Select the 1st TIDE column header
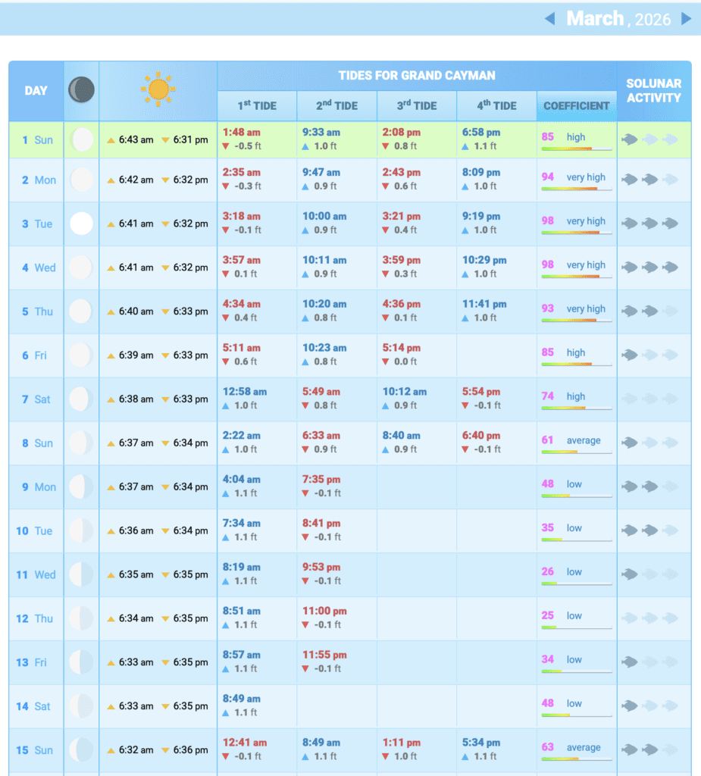This screenshot has height=776, width=701. [256, 105]
